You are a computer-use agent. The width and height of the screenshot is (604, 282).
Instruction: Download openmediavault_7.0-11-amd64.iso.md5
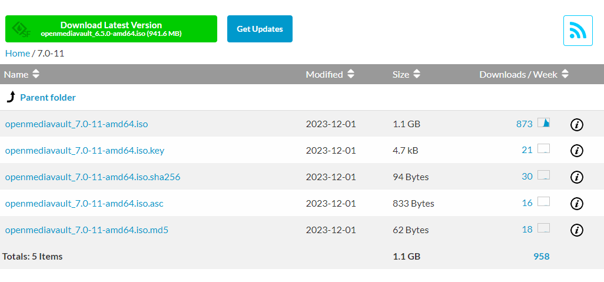click(87, 230)
